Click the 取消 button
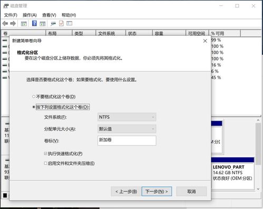This screenshot has height=209, width=263. tap(191, 192)
